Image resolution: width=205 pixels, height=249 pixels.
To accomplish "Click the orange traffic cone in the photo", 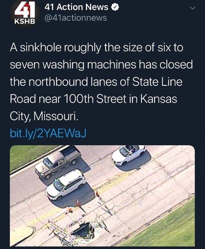I will click(x=78, y=203).
